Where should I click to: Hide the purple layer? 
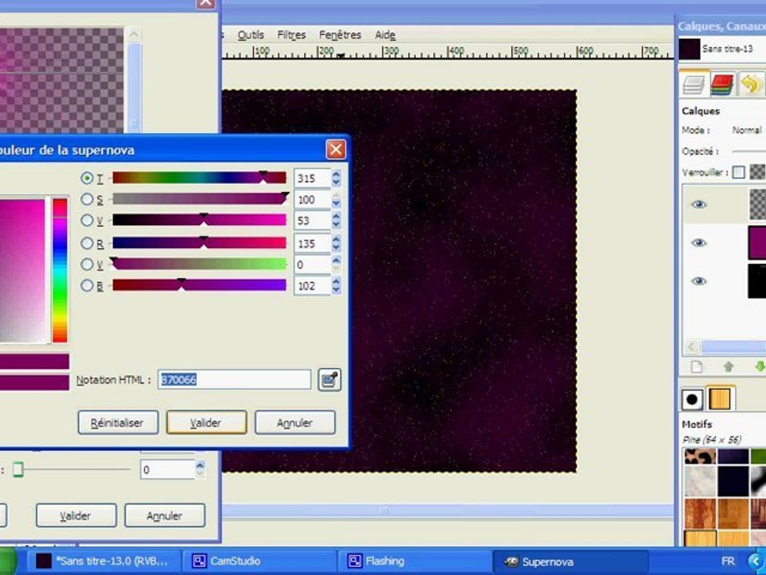pyautogui.click(x=699, y=242)
